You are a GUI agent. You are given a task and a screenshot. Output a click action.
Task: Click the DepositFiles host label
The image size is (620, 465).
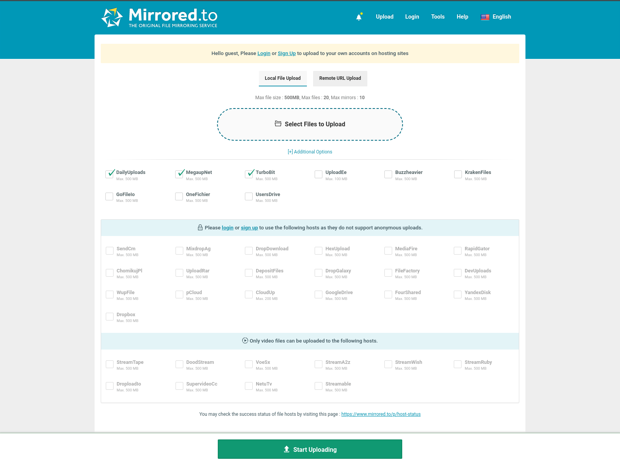(270, 271)
